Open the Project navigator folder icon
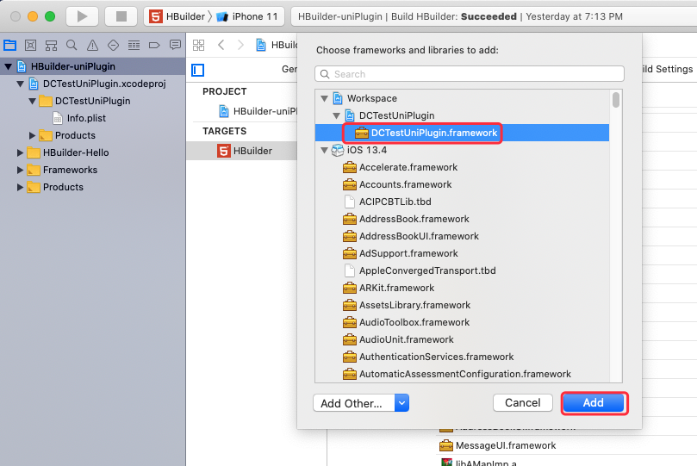The image size is (697, 466). (x=9, y=45)
